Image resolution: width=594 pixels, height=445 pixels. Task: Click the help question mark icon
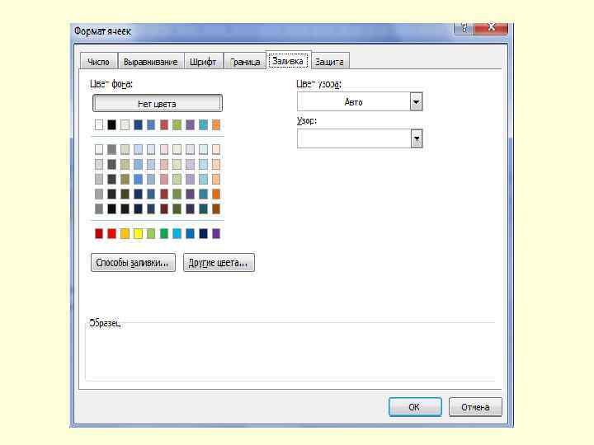coord(464,28)
